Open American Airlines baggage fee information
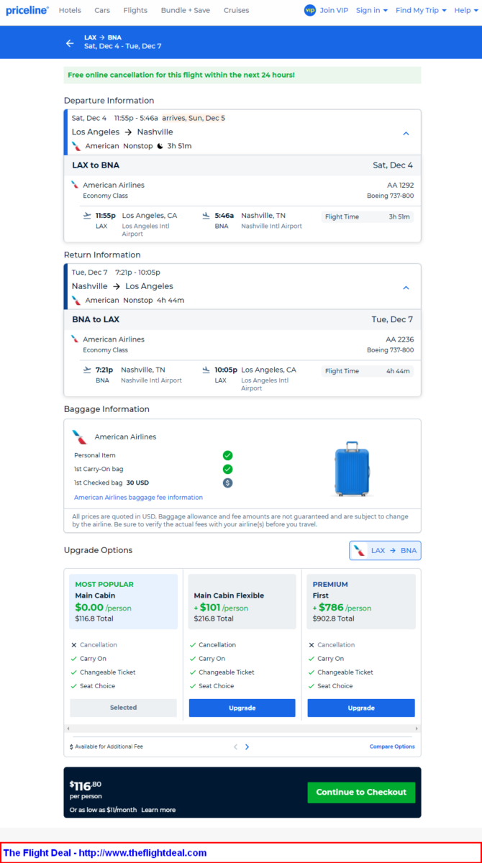Screen dimensions: 482x863 click(x=138, y=497)
